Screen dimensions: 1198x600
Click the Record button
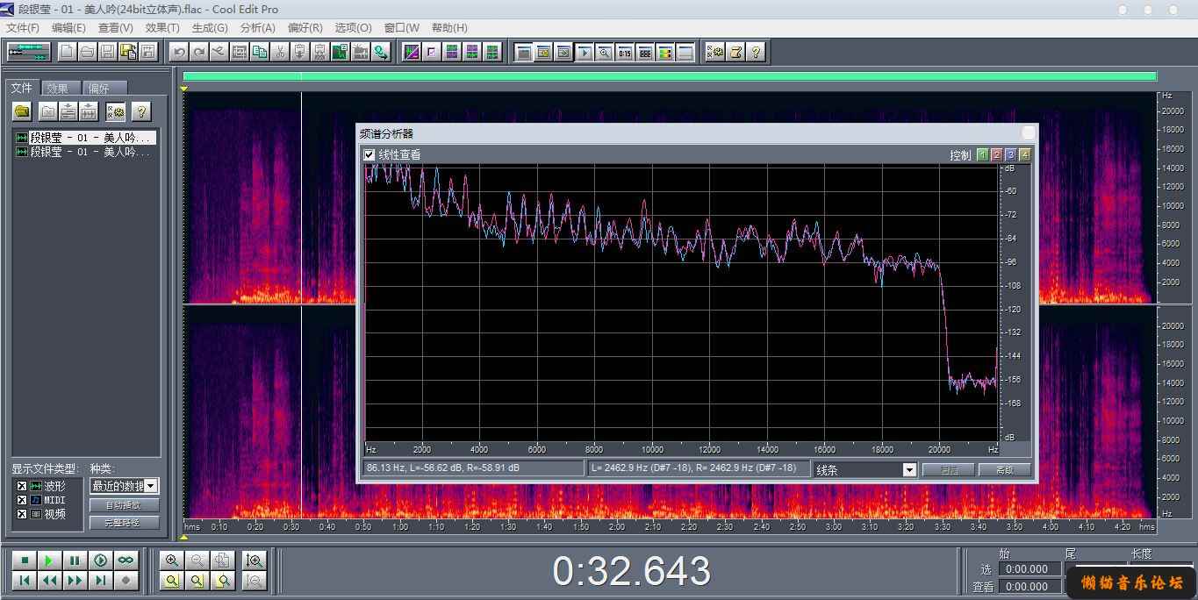(x=126, y=580)
